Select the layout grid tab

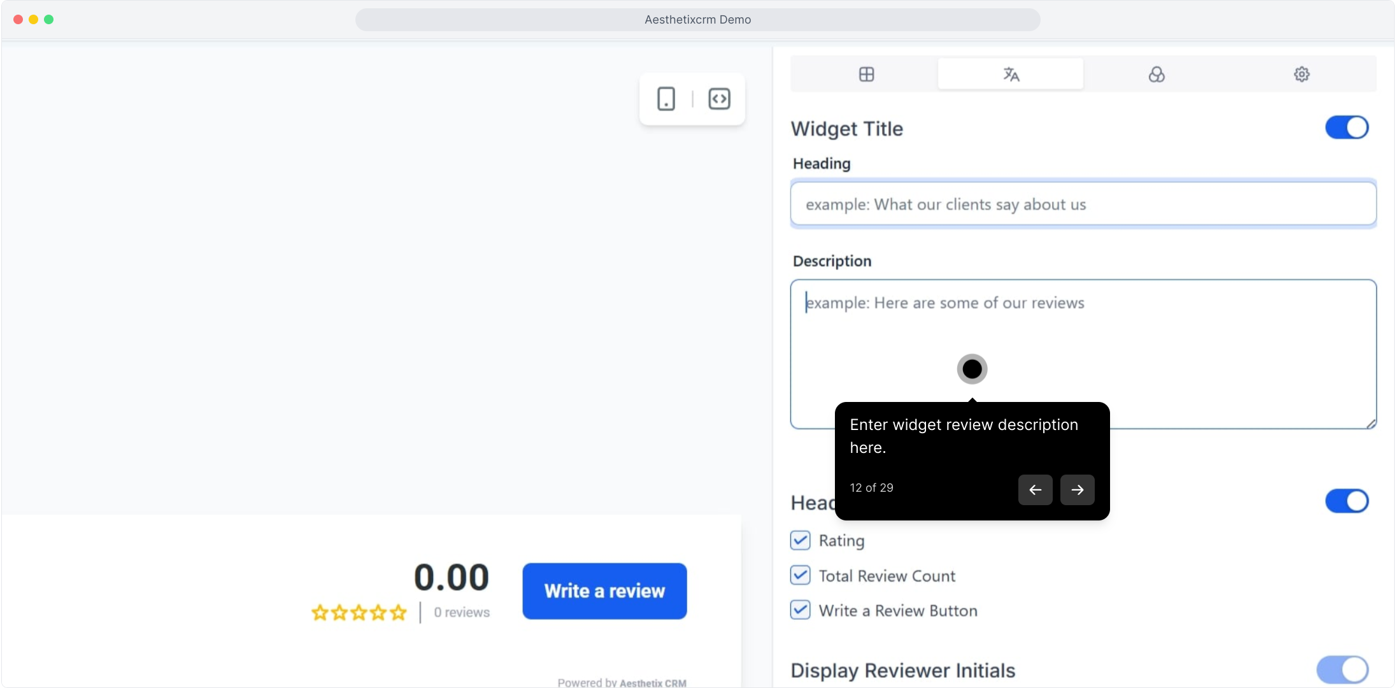click(866, 75)
